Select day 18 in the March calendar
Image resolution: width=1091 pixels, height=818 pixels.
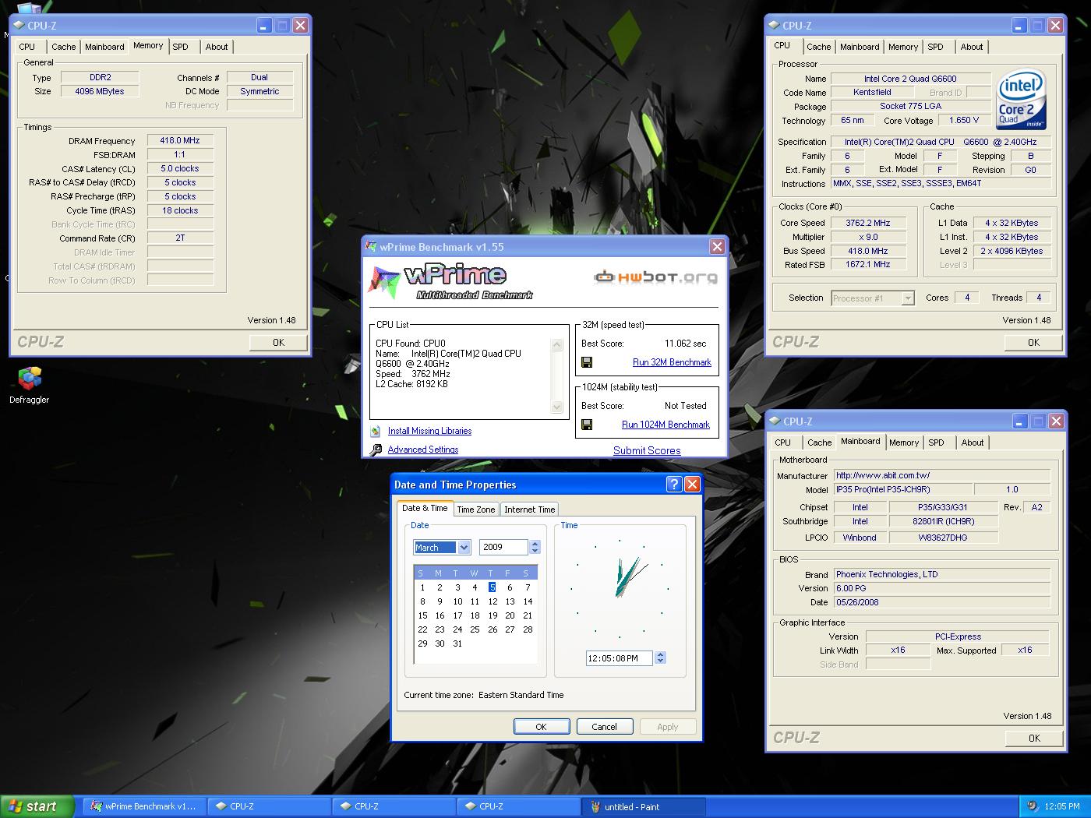[x=475, y=615]
